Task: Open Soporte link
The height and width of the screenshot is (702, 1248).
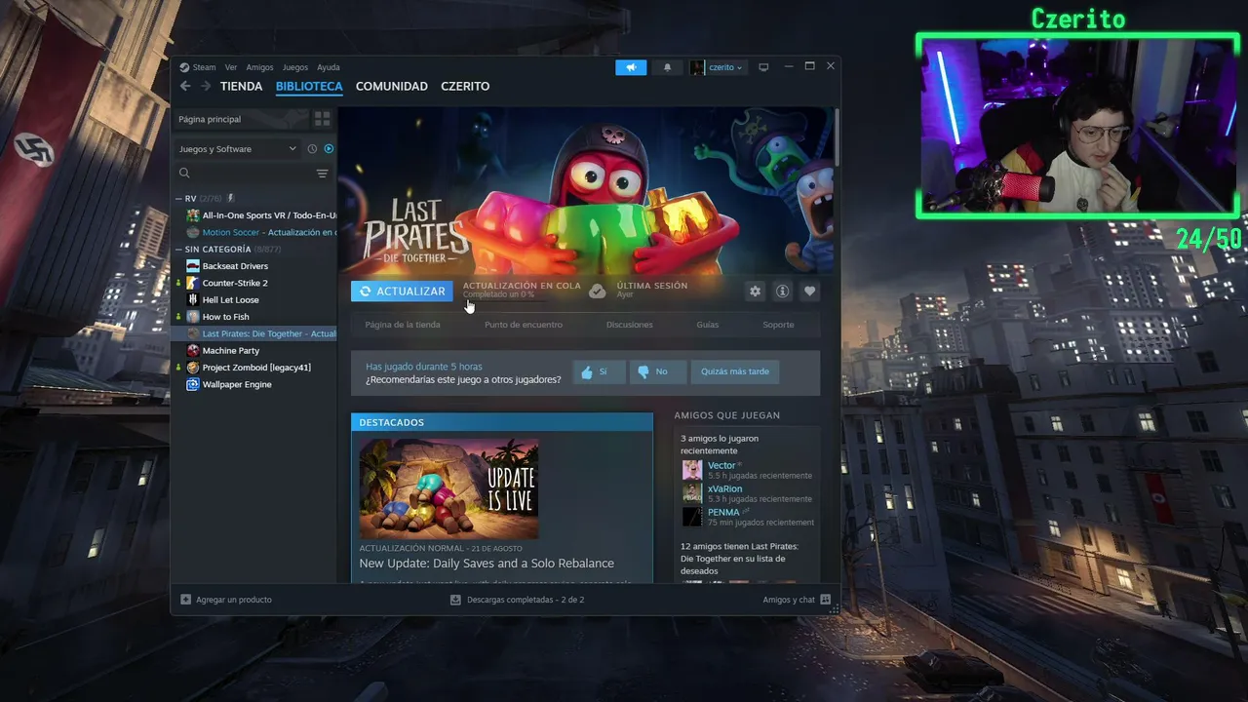Action: click(x=778, y=325)
